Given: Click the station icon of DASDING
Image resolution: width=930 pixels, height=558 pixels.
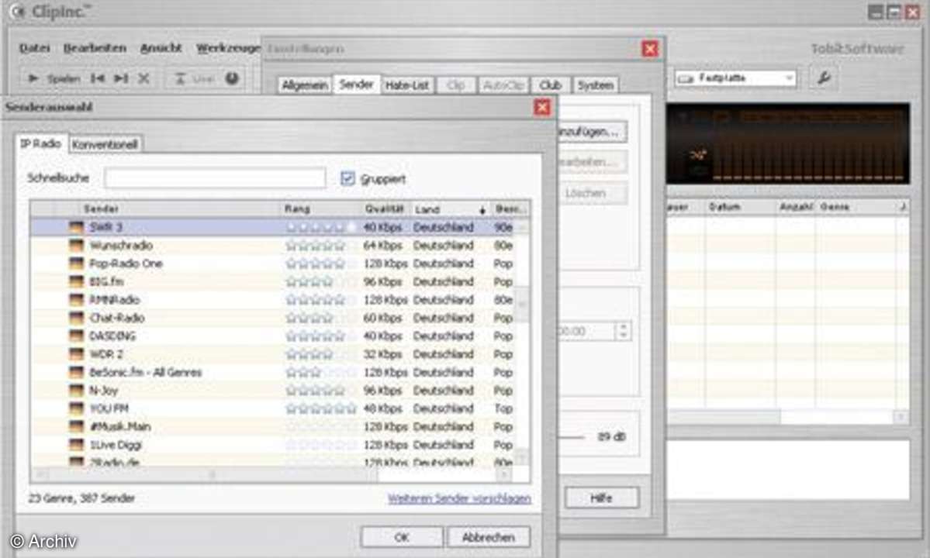Looking at the screenshot, I should tap(76, 336).
